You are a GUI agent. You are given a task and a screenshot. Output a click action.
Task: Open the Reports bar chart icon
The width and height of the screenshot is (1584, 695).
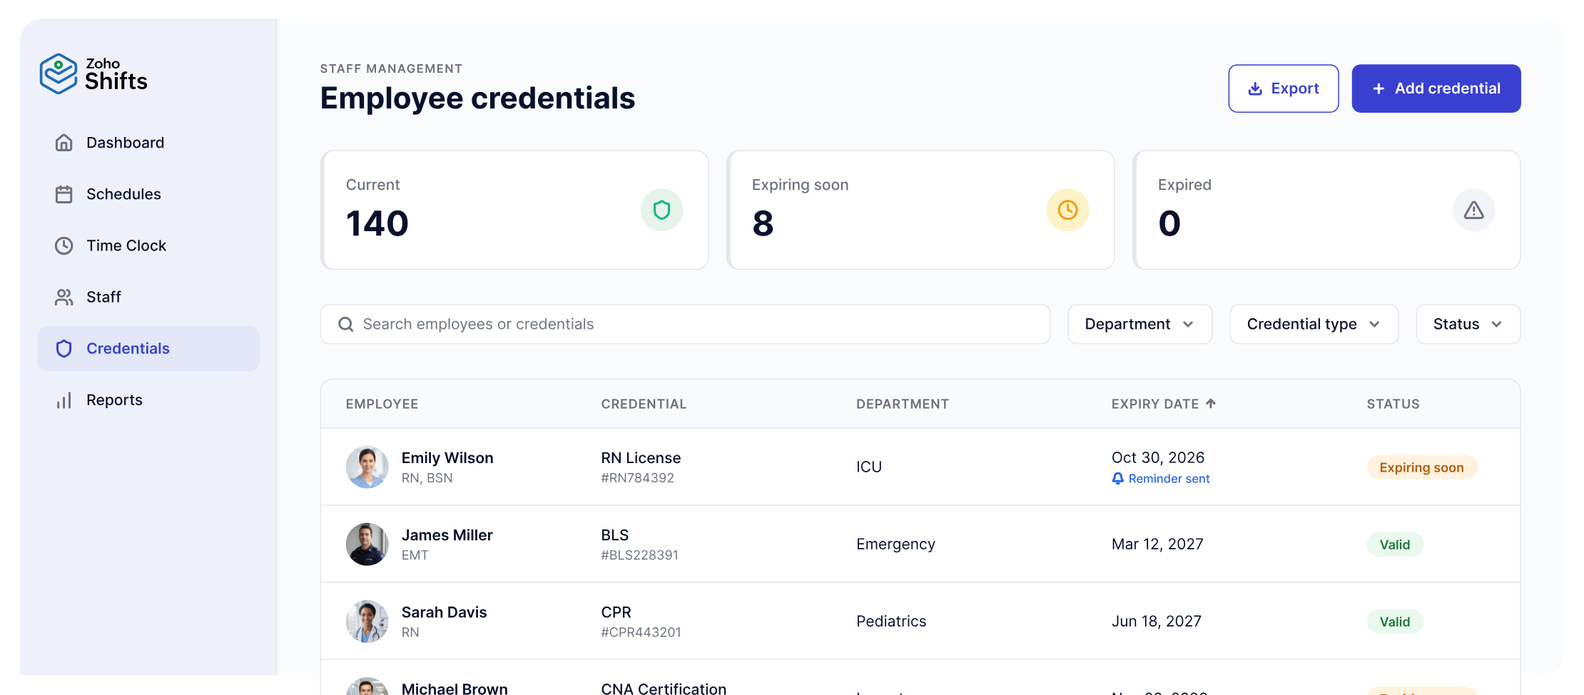64,400
